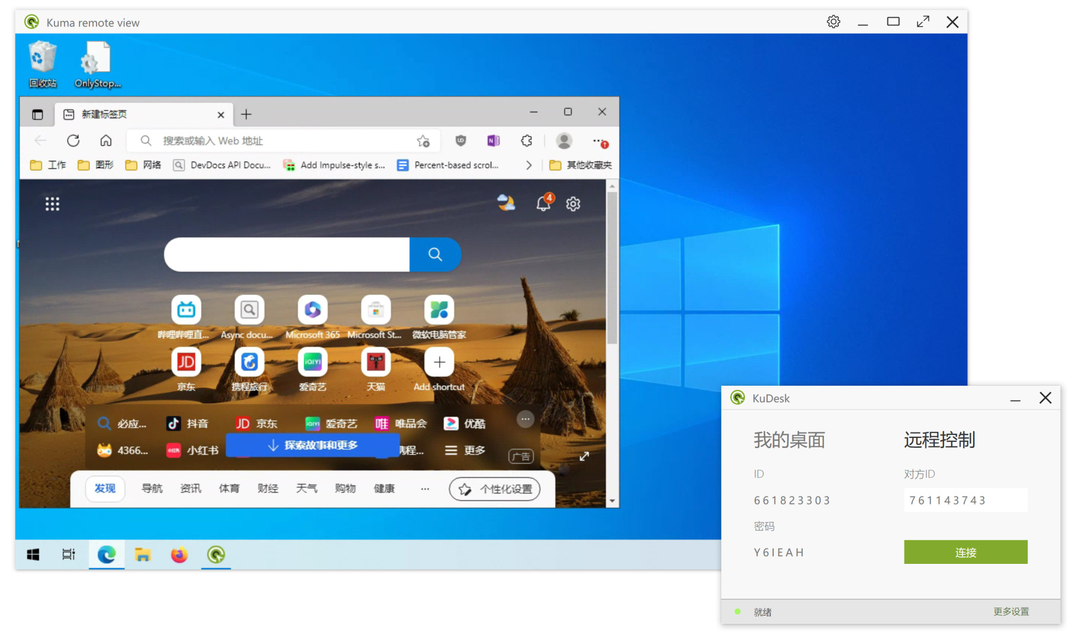Switch to the 导航 feed tab
The height and width of the screenshot is (639, 1075).
[x=152, y=489]
